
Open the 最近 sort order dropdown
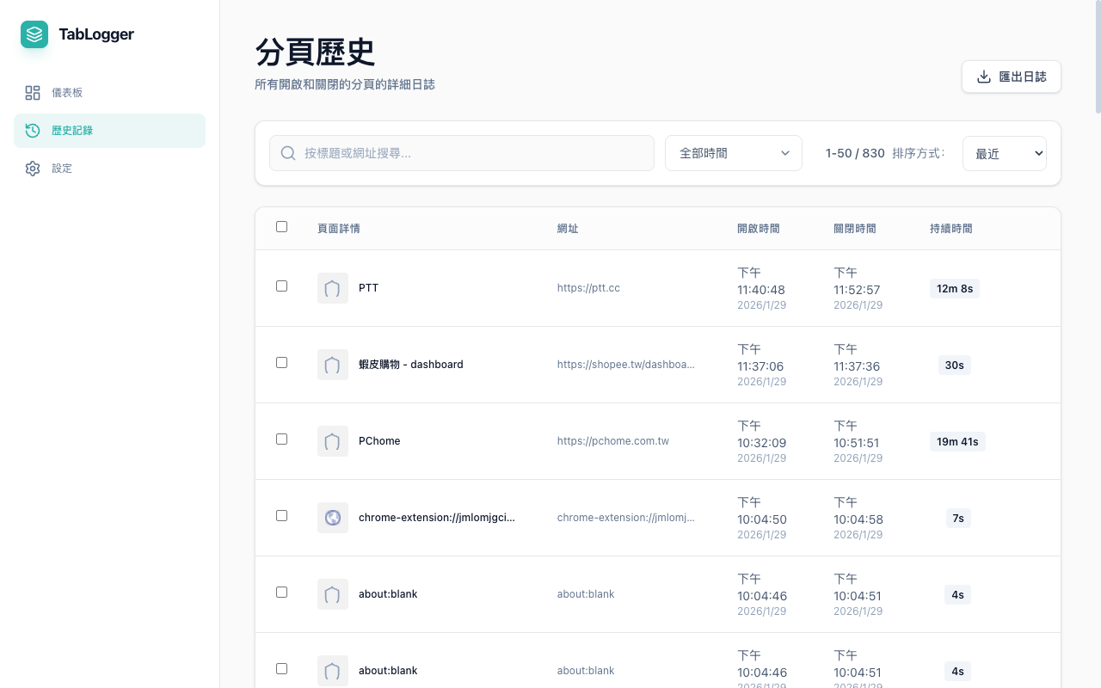click(1004, 152)
